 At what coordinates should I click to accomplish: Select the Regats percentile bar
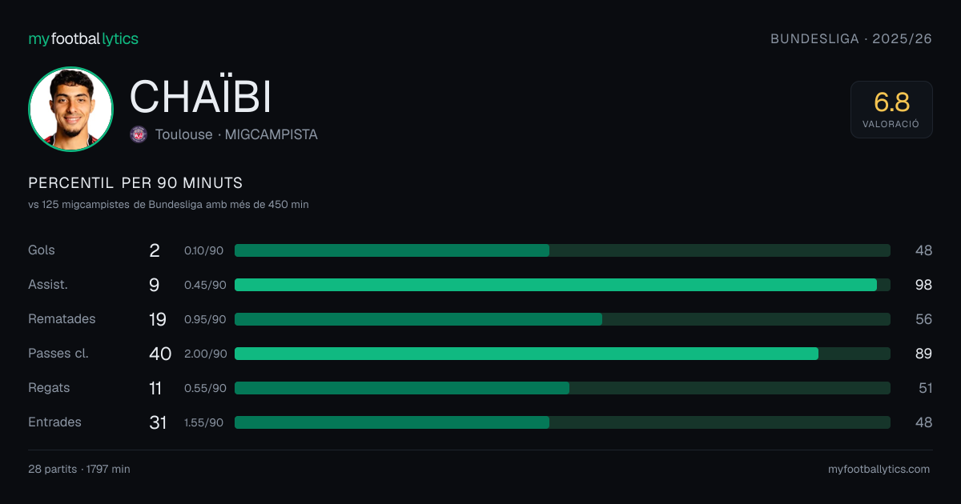(x=562, y=388)
